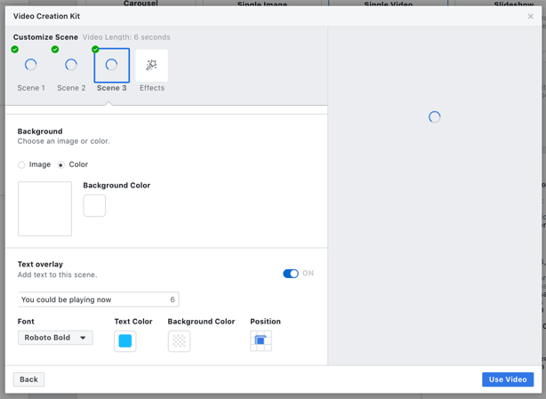Open the Roboto Bold font dropdown
546x399 pixels.
click(x=55, y=338)
